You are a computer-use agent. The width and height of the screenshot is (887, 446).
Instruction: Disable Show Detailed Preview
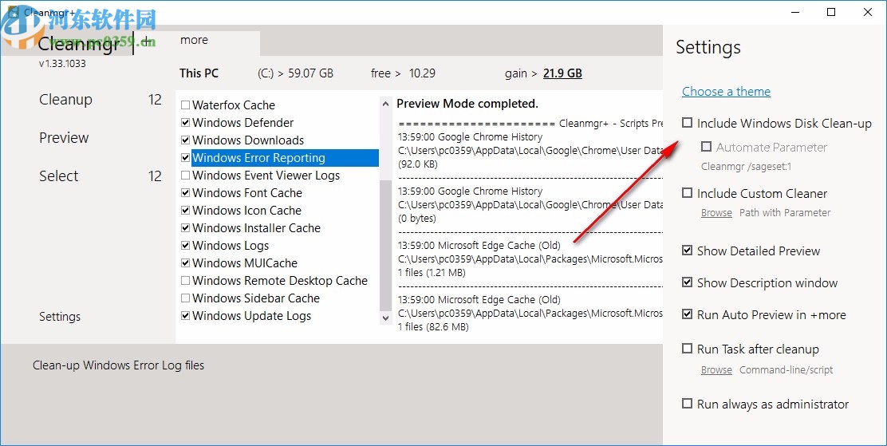[x=687, y=251]
